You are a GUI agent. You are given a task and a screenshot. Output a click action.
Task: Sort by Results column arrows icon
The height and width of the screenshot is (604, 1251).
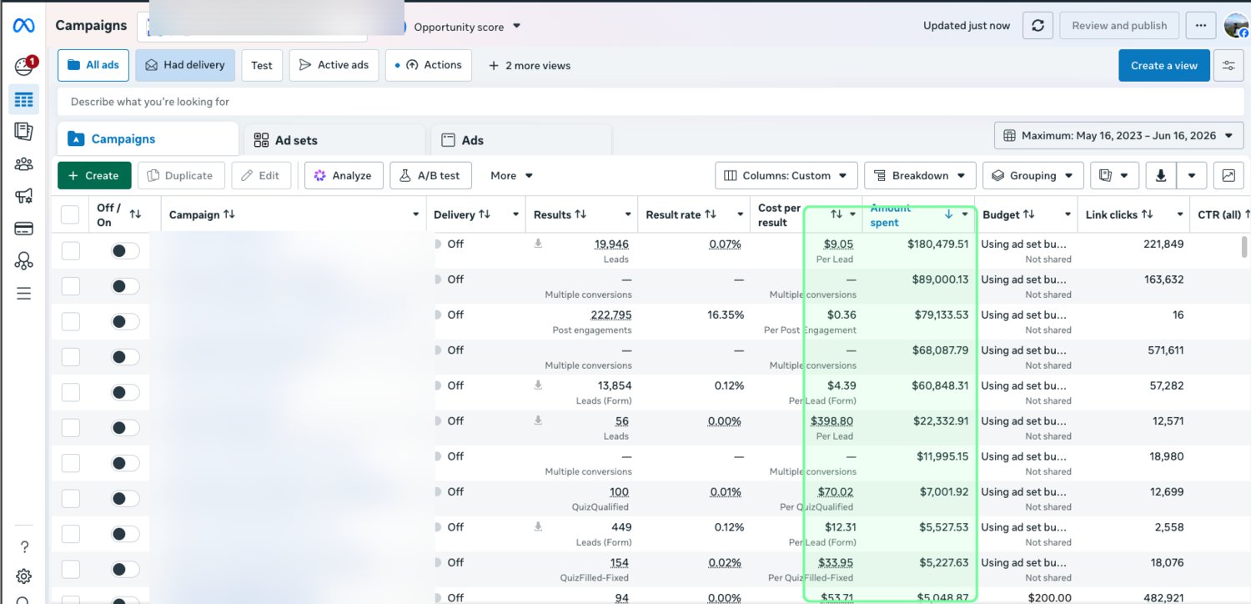(x=580, y=214)
